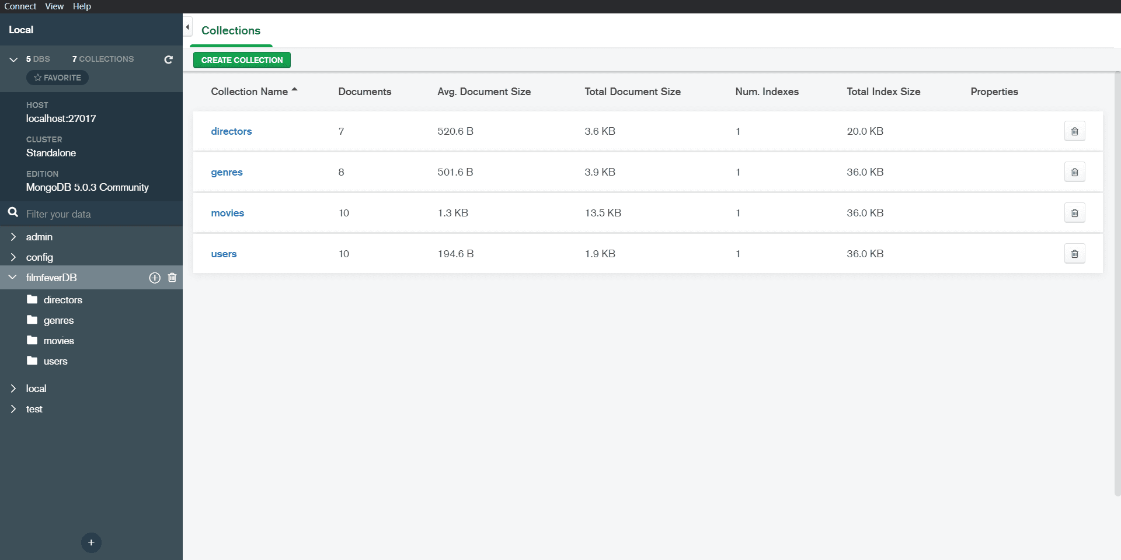1121x560 pixels.
Task: Click the create database plus button at sidebar bottom
Action: click(91, 542)
